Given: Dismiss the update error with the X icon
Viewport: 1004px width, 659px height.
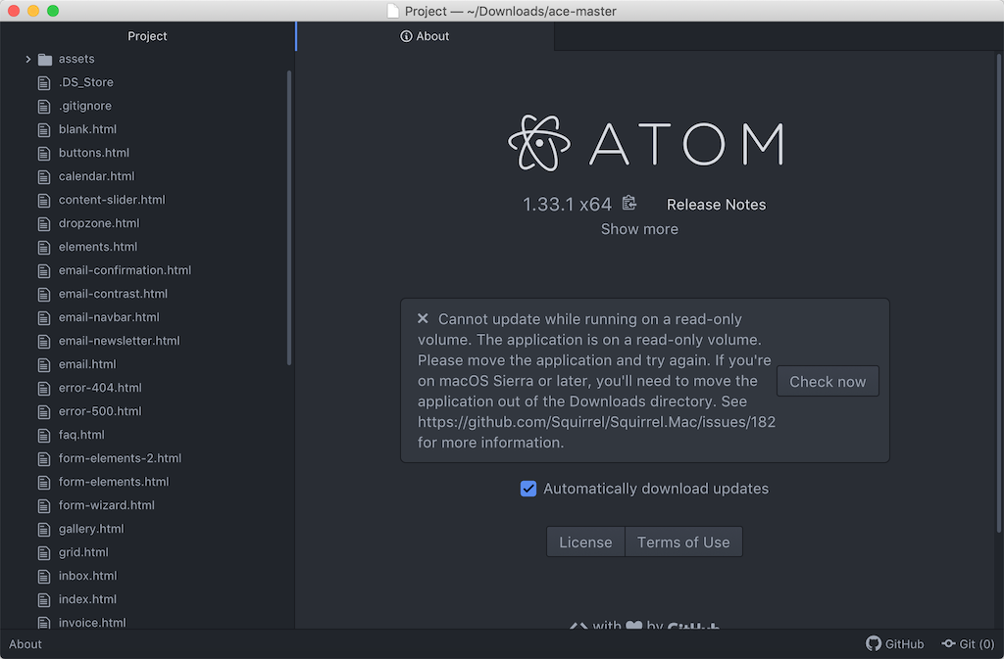Looking at the screenshot, I should point(423,318).
